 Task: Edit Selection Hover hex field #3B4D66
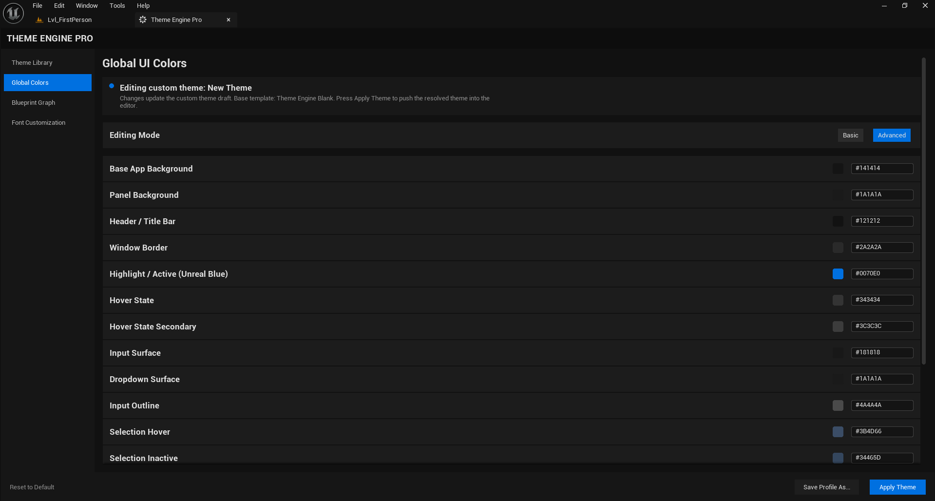(882, 432)
